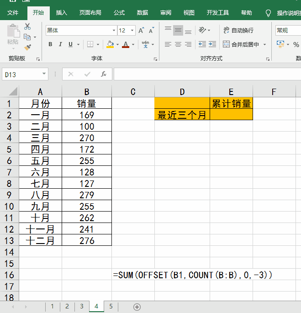Select the Format Painter brush icon
This screenshot has width=301, height=313.
pyautogui.click(x=27, y=48)
